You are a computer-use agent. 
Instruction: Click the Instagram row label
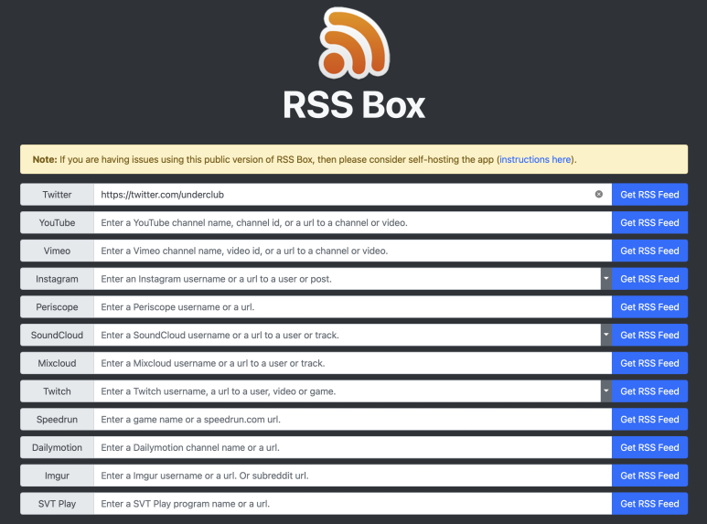click(x=57, y=279)
